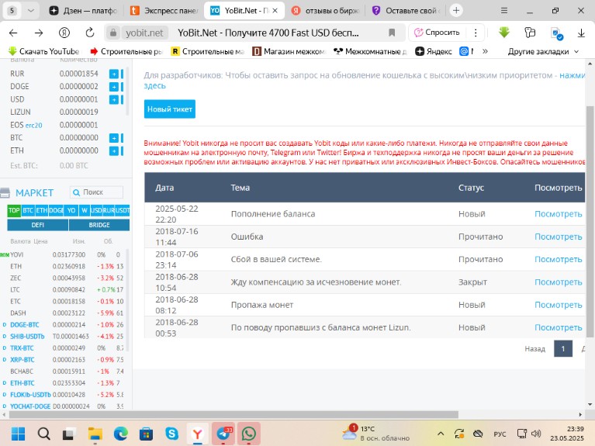Reload the page with refresh icon
The height and width of the screenshot is (446, 595).
[x=90, y=33]
